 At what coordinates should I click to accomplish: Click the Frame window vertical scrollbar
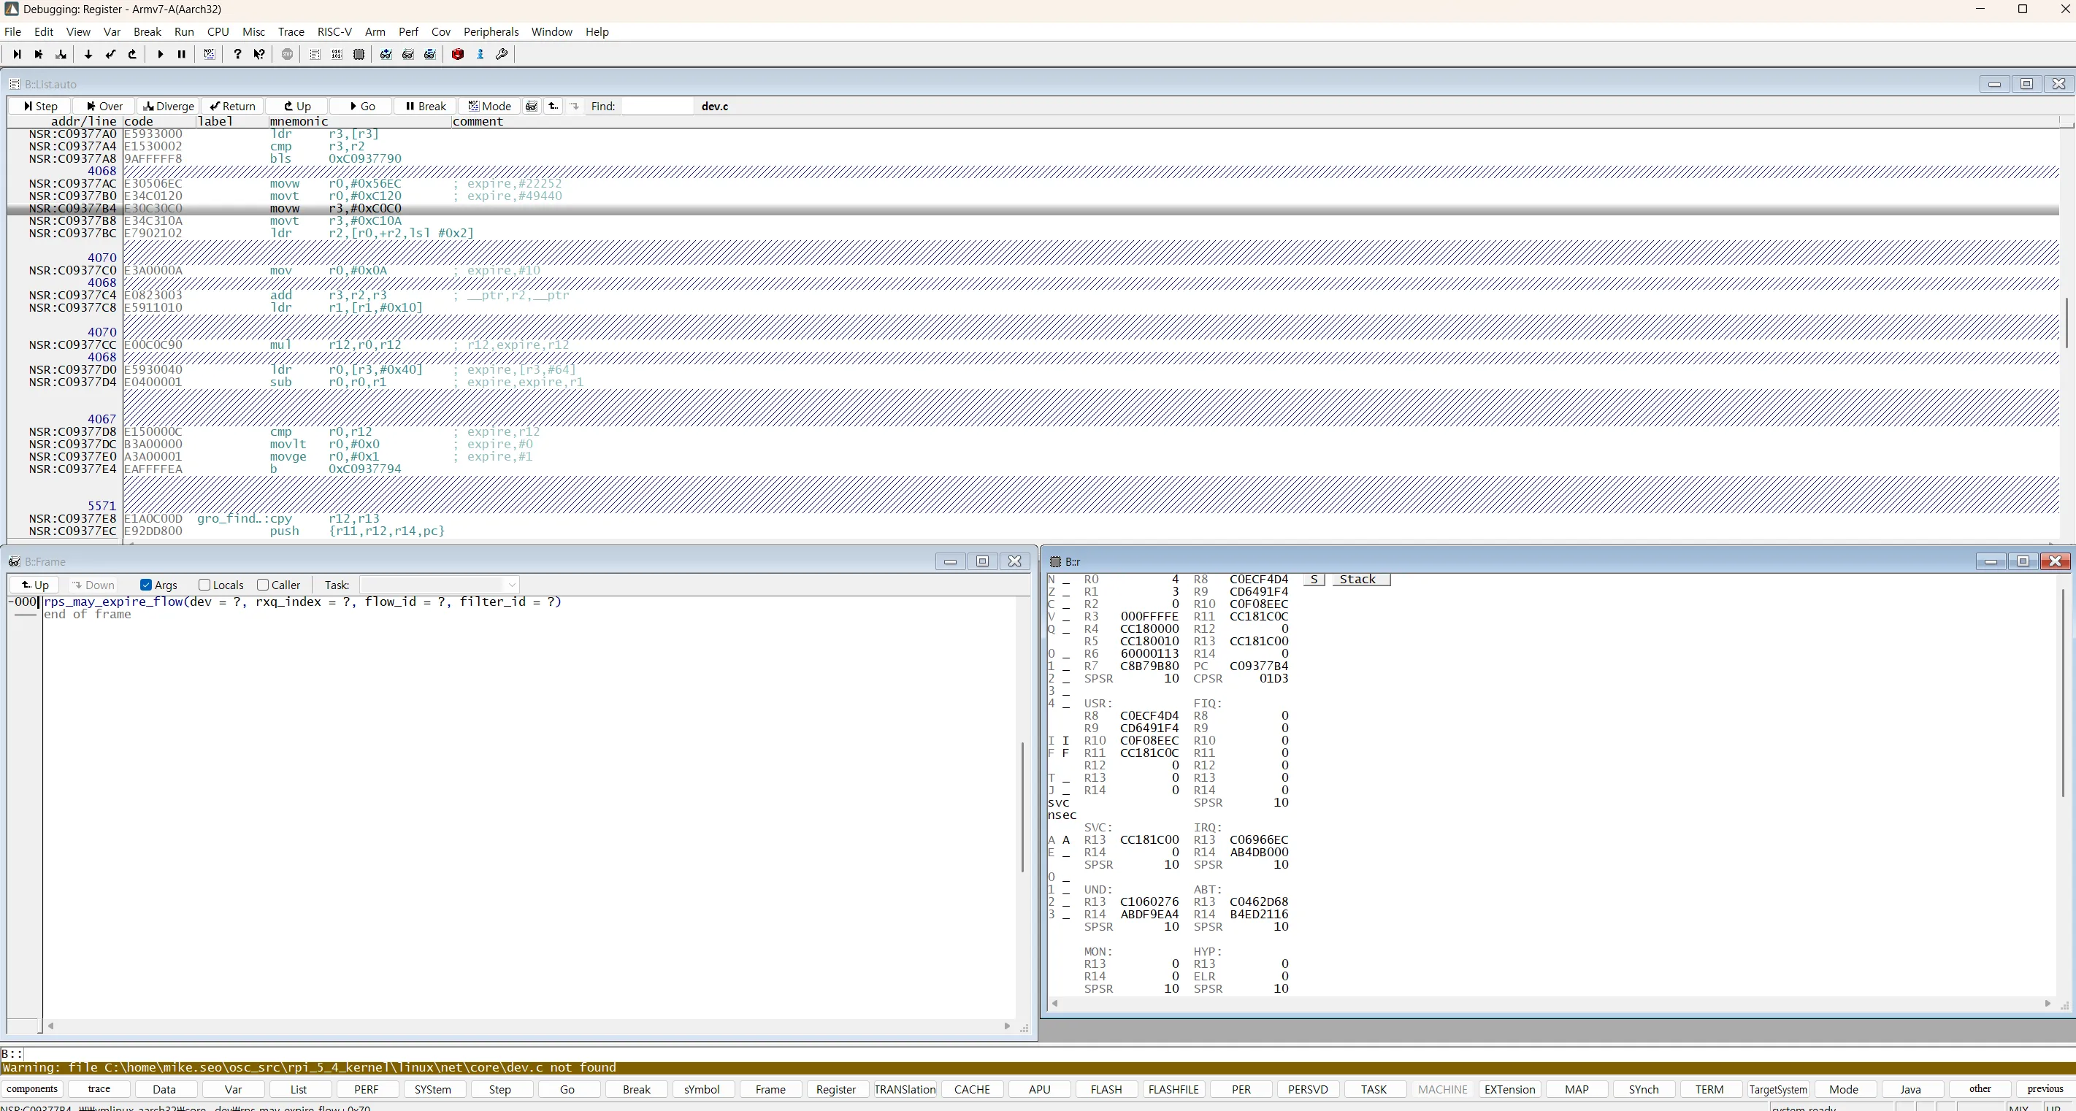click(1023, 806)
